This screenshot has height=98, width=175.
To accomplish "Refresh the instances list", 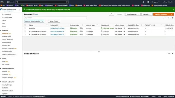I will click(111, 14).
